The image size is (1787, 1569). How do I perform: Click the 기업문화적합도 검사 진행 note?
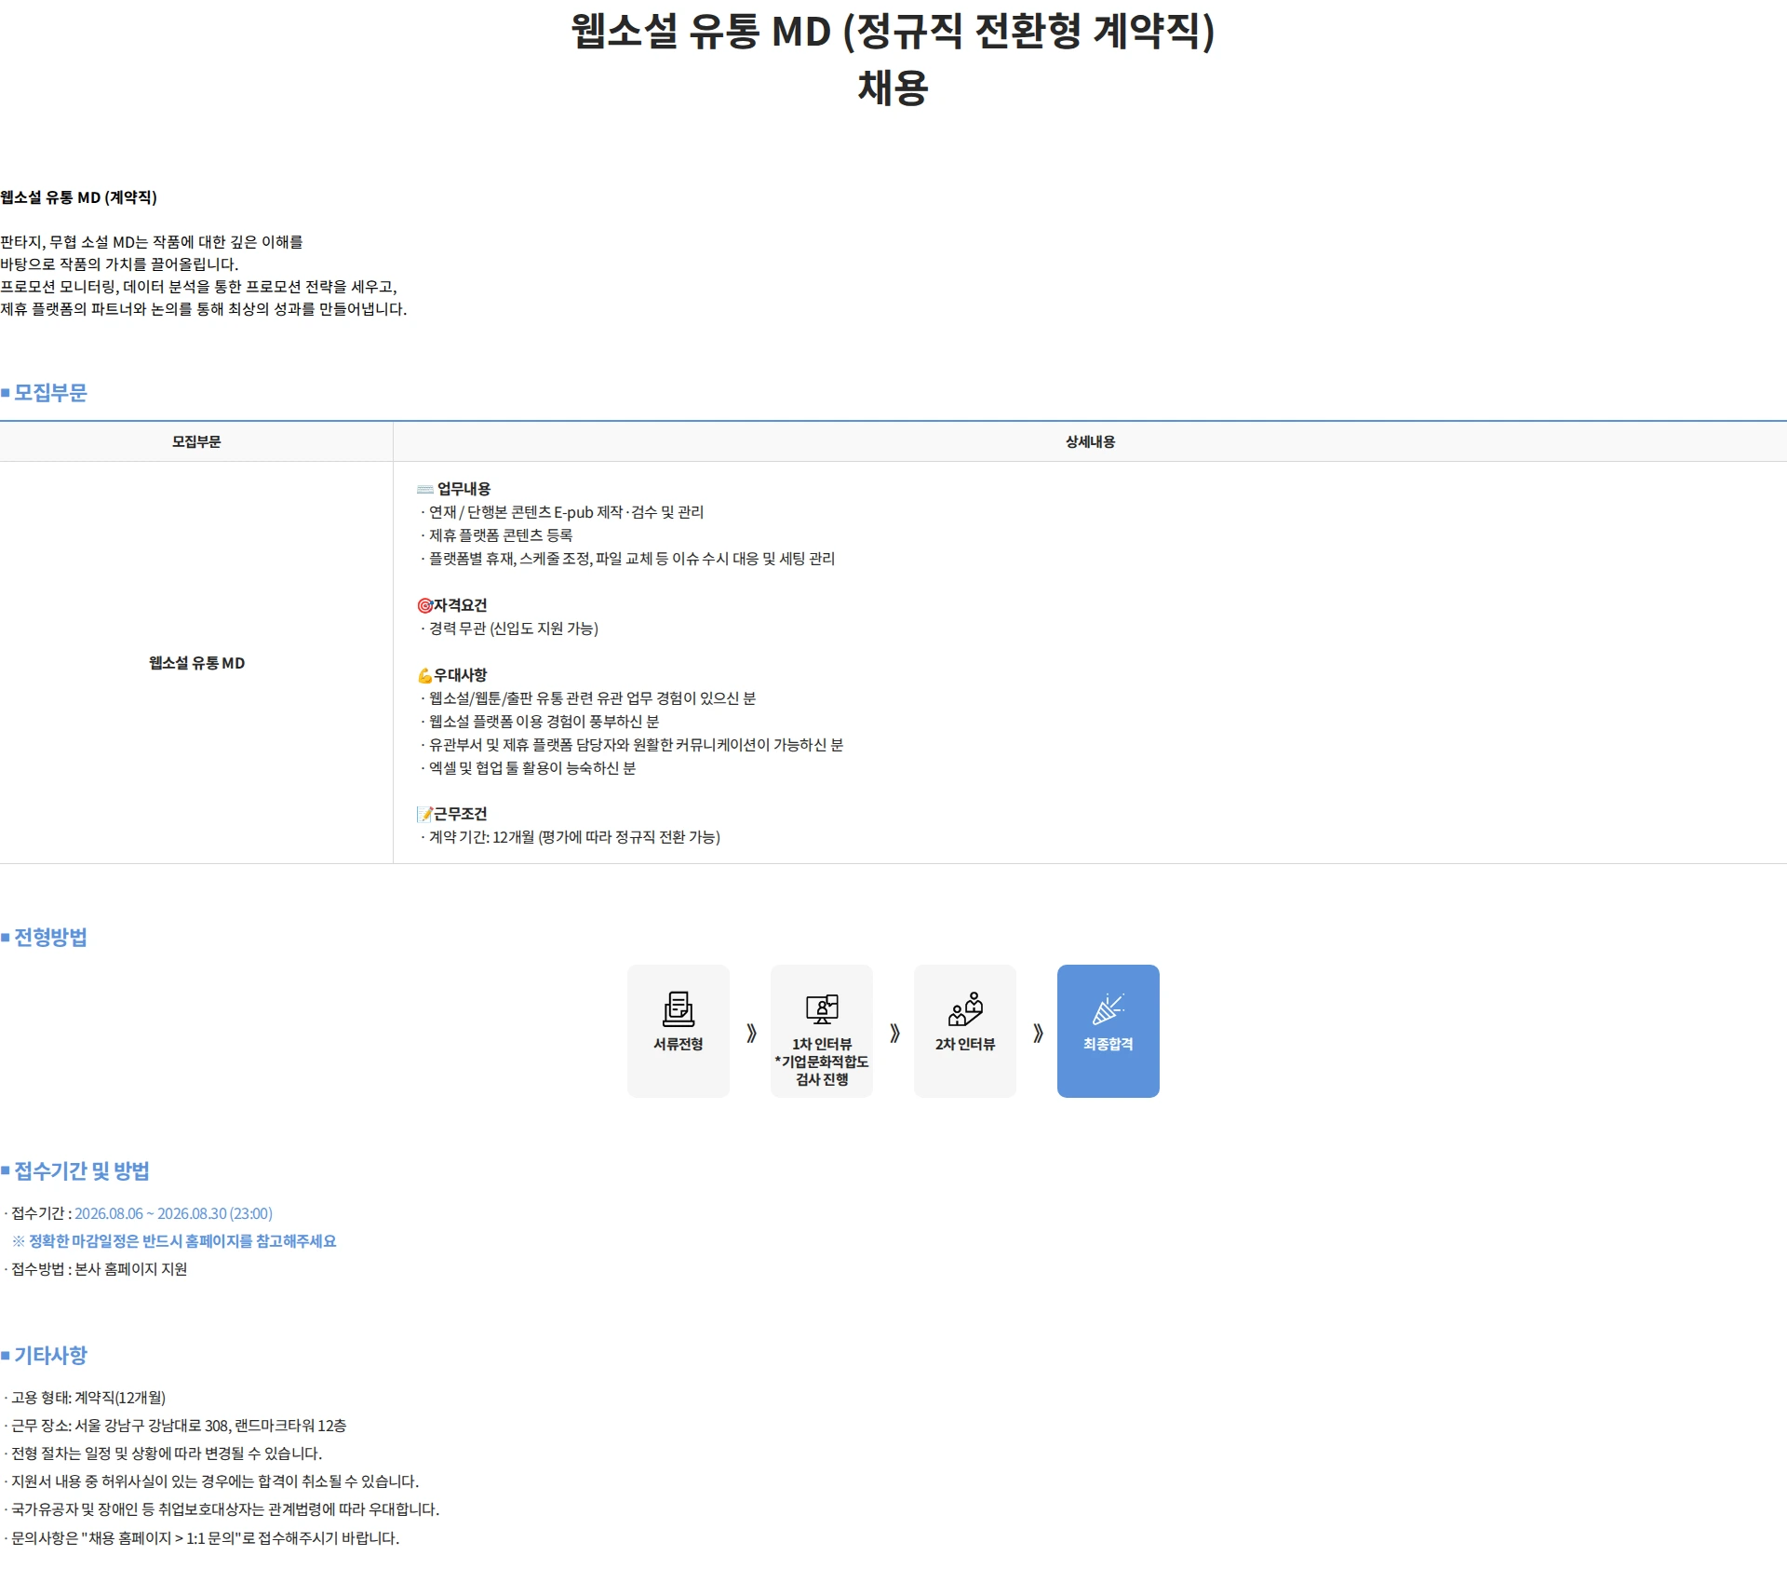pyautogui.click(x=822, y=1070)
